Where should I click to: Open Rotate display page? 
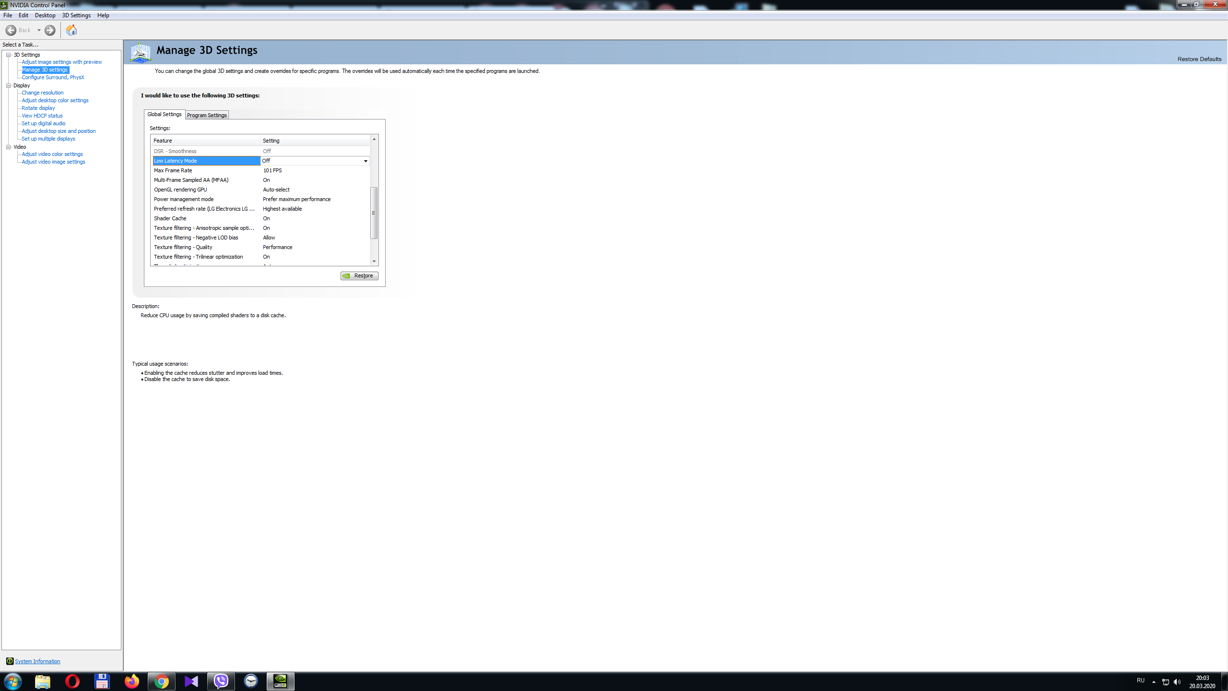click(38, 108)
